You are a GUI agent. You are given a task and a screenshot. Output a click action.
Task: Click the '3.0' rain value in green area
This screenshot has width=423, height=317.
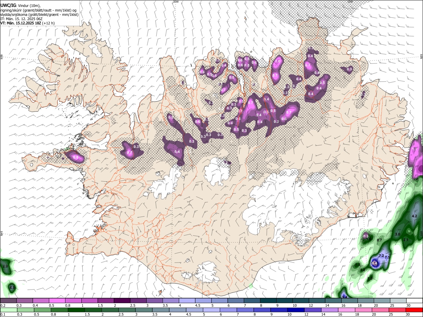point(398,234)
